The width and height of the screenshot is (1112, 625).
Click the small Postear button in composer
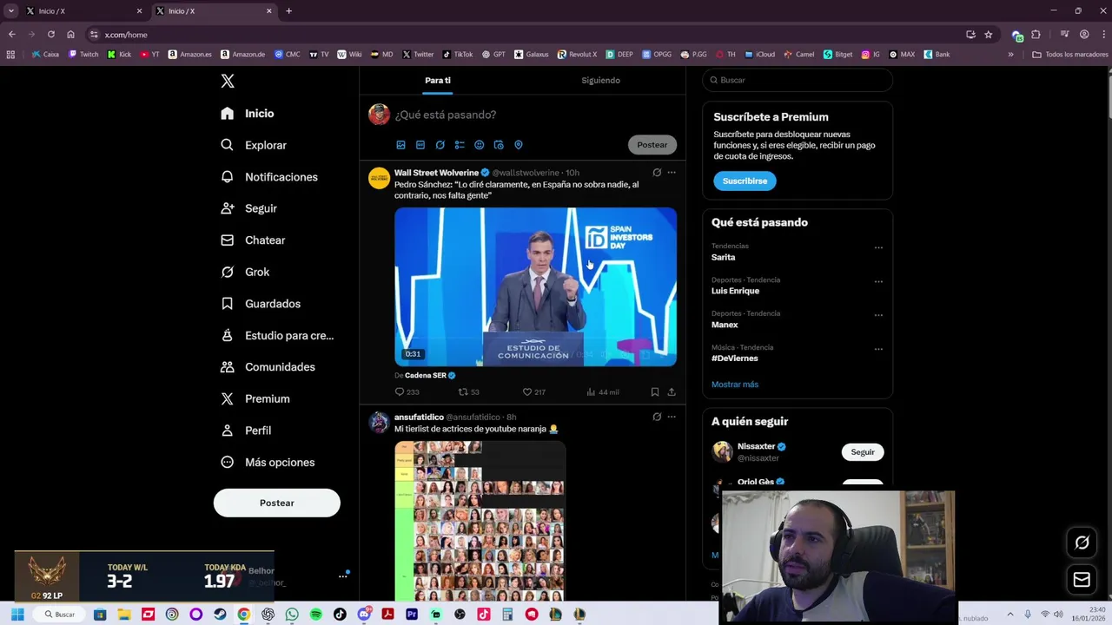tap(652, 145)
